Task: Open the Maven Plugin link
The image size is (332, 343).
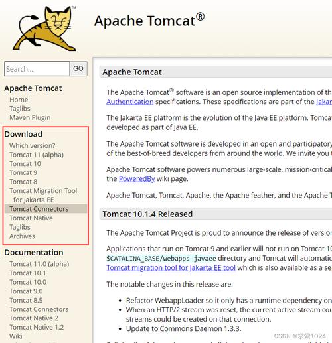Action: pos(30,117)
